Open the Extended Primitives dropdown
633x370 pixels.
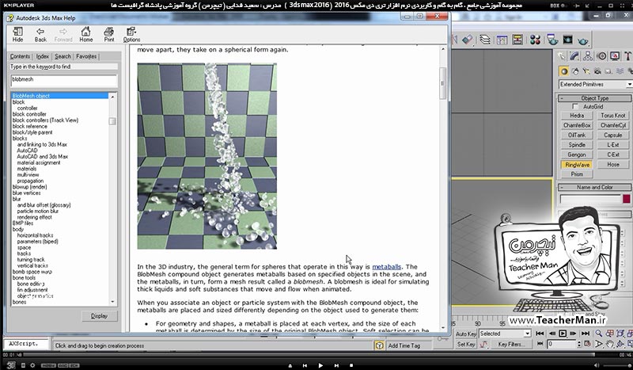[x=595, y=84]
